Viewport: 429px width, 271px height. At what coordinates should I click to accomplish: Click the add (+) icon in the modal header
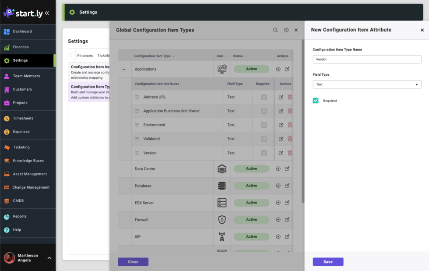coord(285,30)
